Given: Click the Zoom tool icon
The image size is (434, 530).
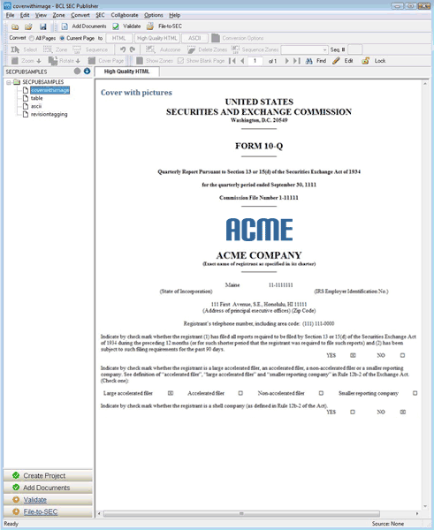Looking at the screenshot, I should click(x=14, y=61).
